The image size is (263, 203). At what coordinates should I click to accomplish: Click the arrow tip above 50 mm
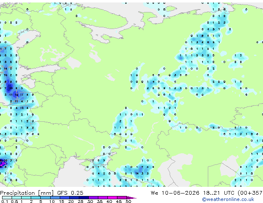tap(131, 198)
